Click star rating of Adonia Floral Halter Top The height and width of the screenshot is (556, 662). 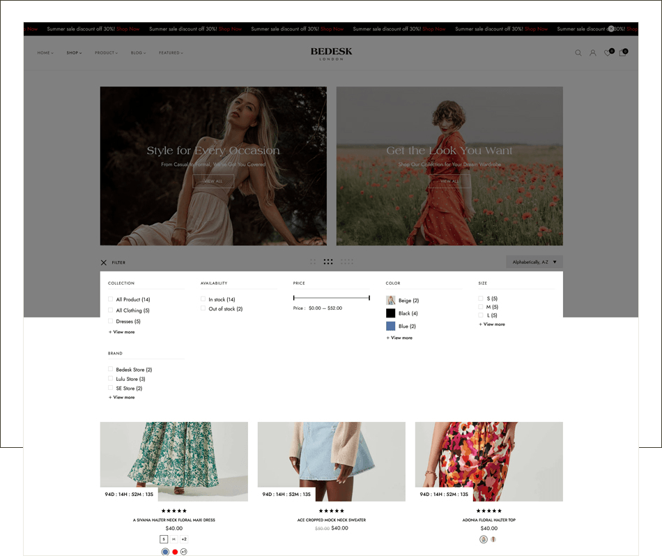pos(489,511)
